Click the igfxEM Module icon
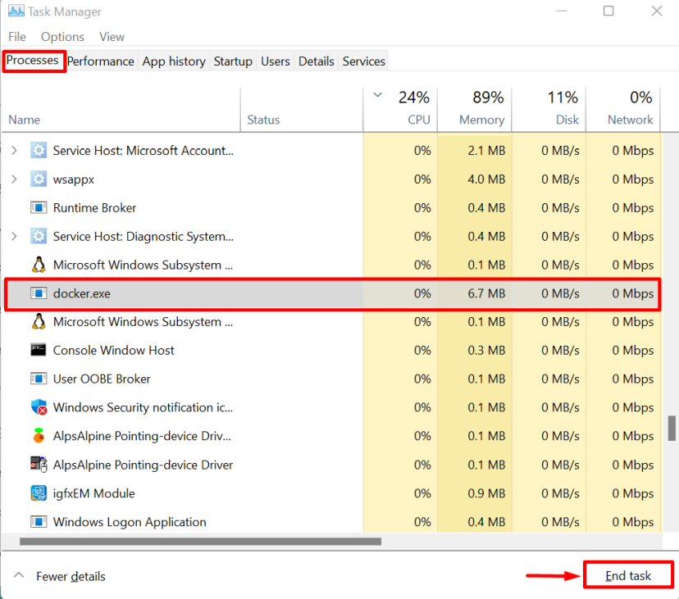The width and height of the screenshot is (679, 599). (x=39, y=493)
